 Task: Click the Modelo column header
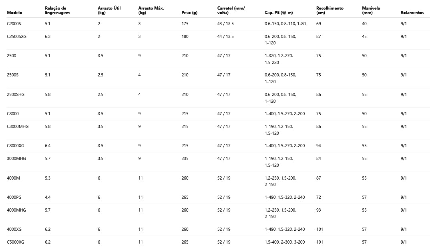click(14, 13)
